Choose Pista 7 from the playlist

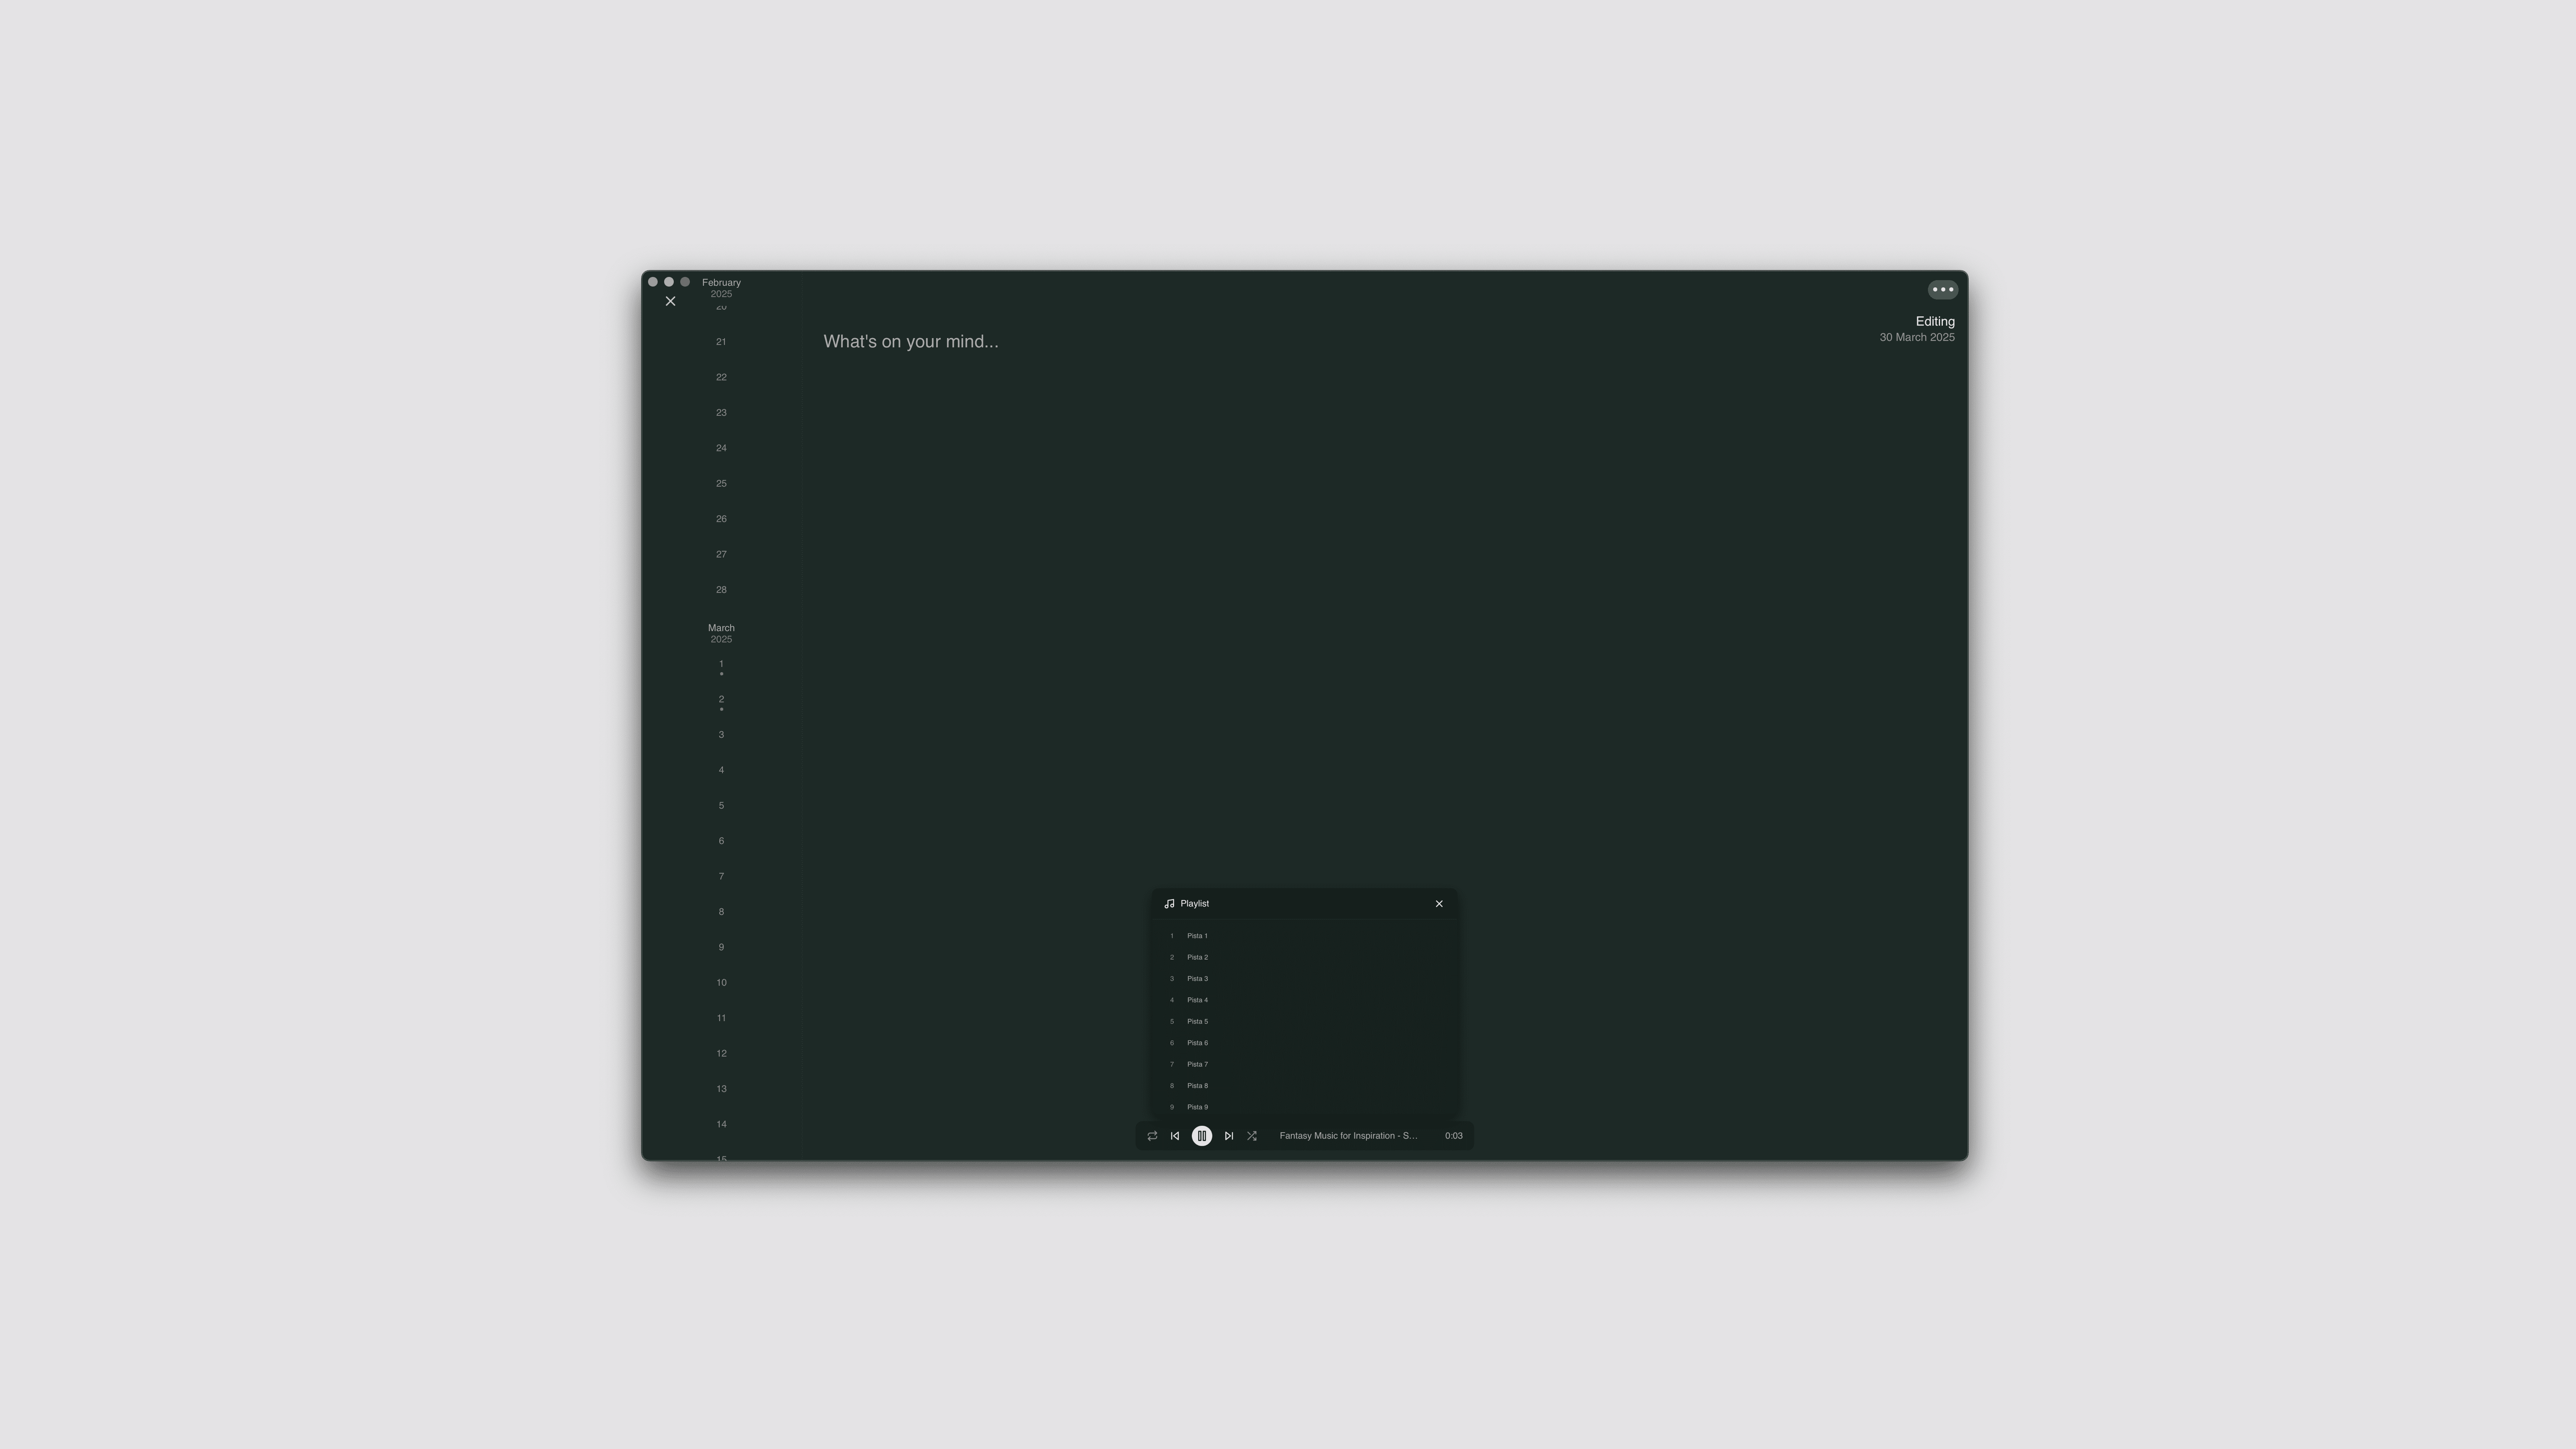[x=1197, y=1064]
